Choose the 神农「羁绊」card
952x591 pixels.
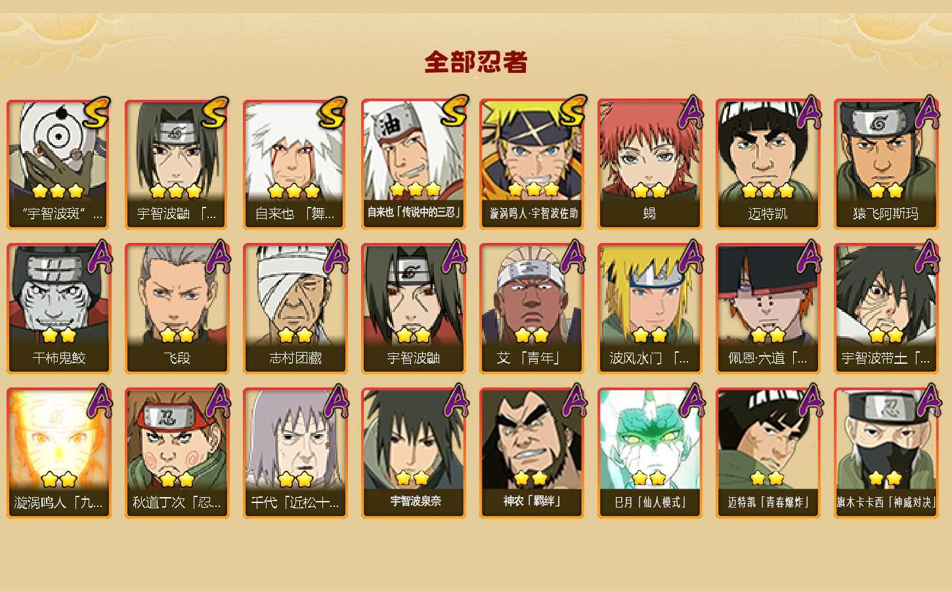tap(531, 453)
